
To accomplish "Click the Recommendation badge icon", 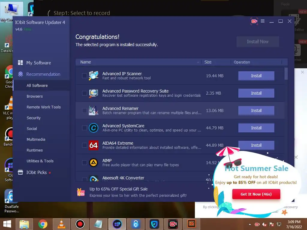I will 20,74.
